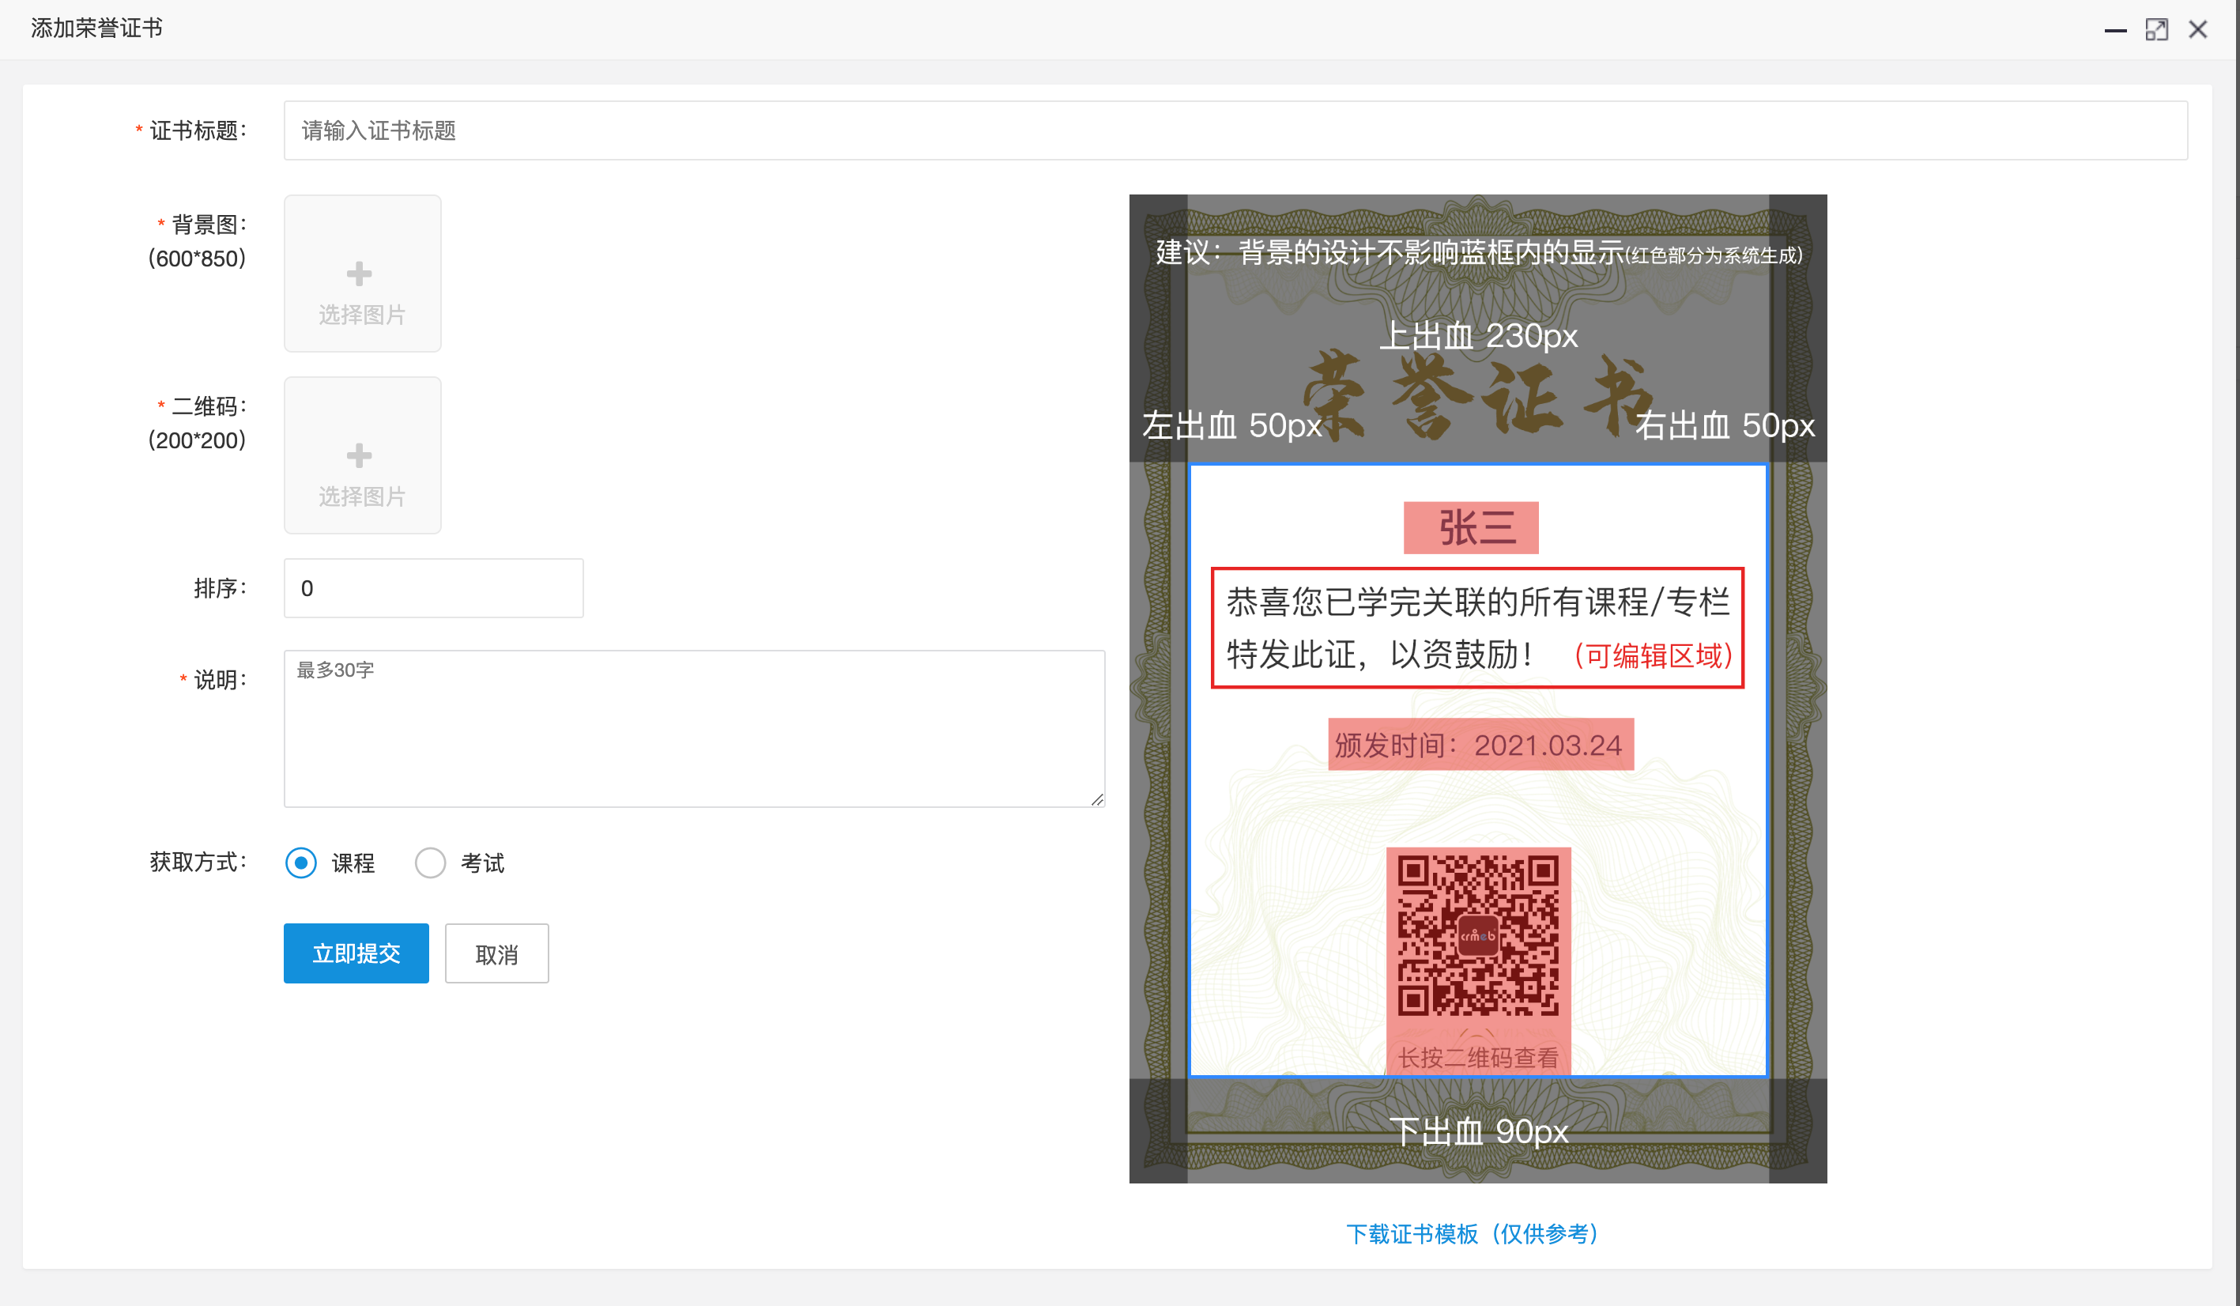Upload background image via plus icon
This screenshot has width=2240, height=1306.
tap(359, 274)
